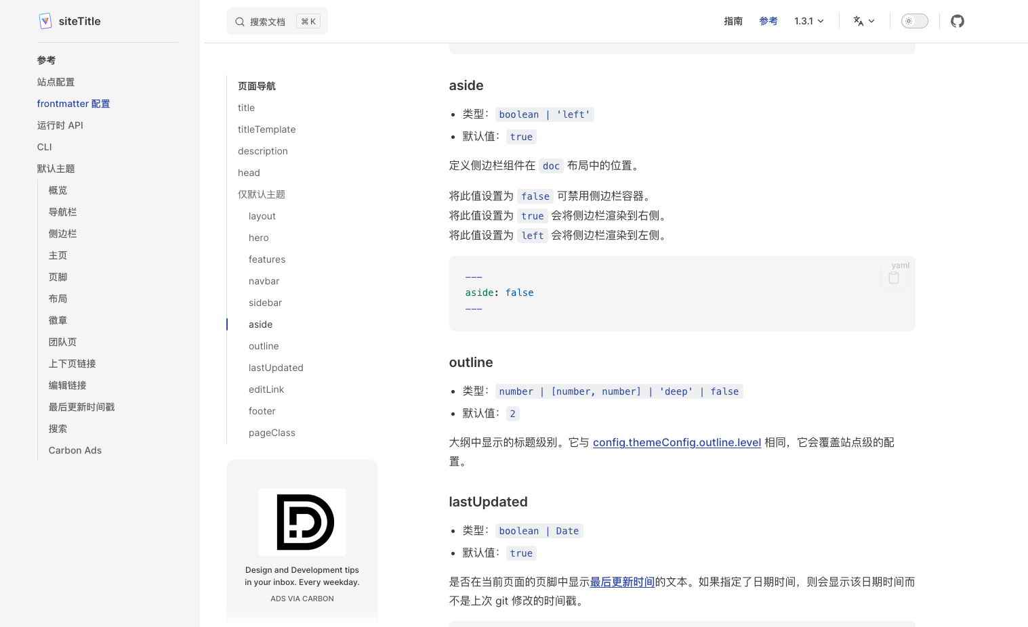The width and height of the screenshot is (1028, 627).
Task: Open the 徽章 theme page
Action: coord(58,320)
